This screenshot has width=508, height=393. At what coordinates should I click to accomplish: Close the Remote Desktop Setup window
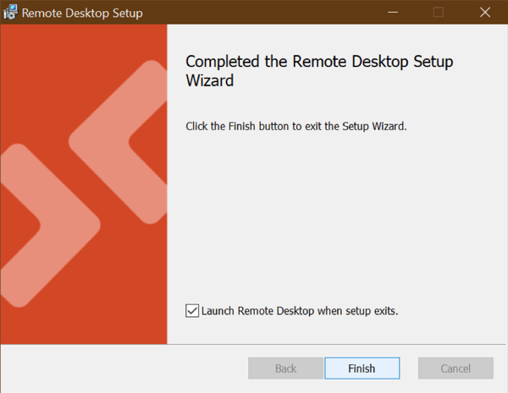[483, 13]
